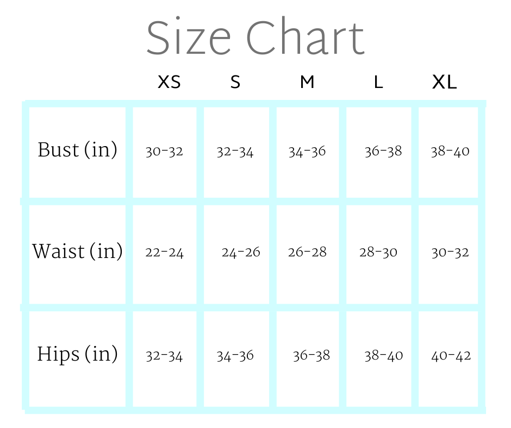This screenshot has width=511, height=428.
Task: Click the M size header
Action: (x=307, y=83)
